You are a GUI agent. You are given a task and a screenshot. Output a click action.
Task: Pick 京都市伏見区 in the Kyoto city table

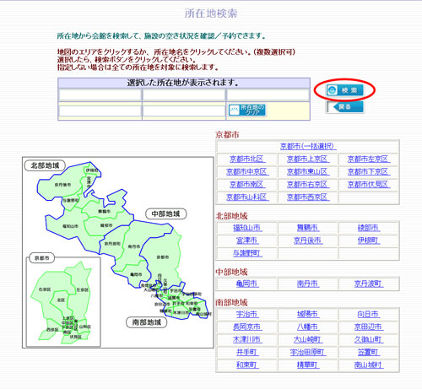coord(368,185)
